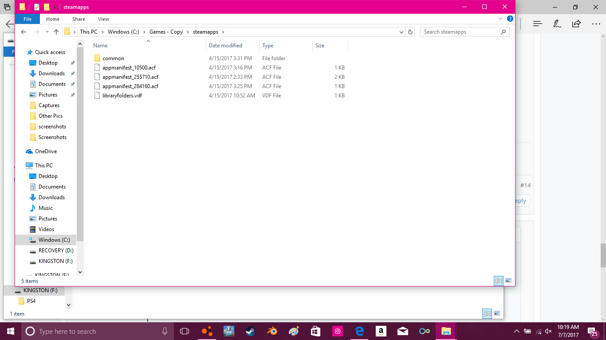The height and width of the screenshot is (340, 606).
Task: Click Windows Start button
Action: click(11, 331)
